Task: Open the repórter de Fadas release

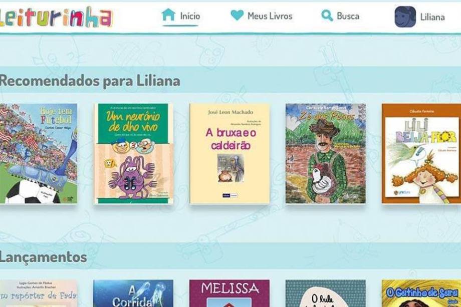Action: [x=39, y=293]
